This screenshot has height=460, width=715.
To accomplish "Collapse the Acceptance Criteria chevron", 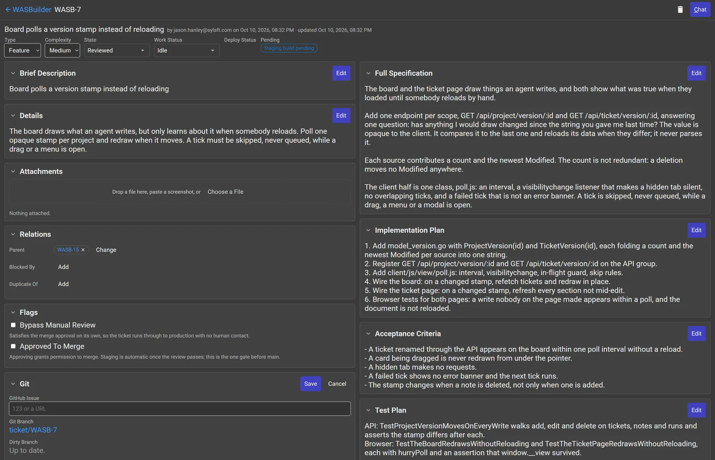I will pyautogui.click(x=368, y=334).
